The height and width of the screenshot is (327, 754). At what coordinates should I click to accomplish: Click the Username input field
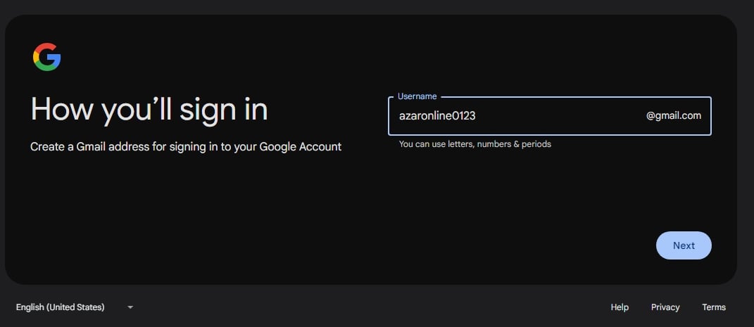[550, 116]
